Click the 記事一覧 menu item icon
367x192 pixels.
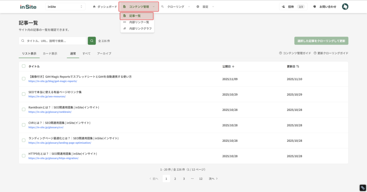(124, 16)
